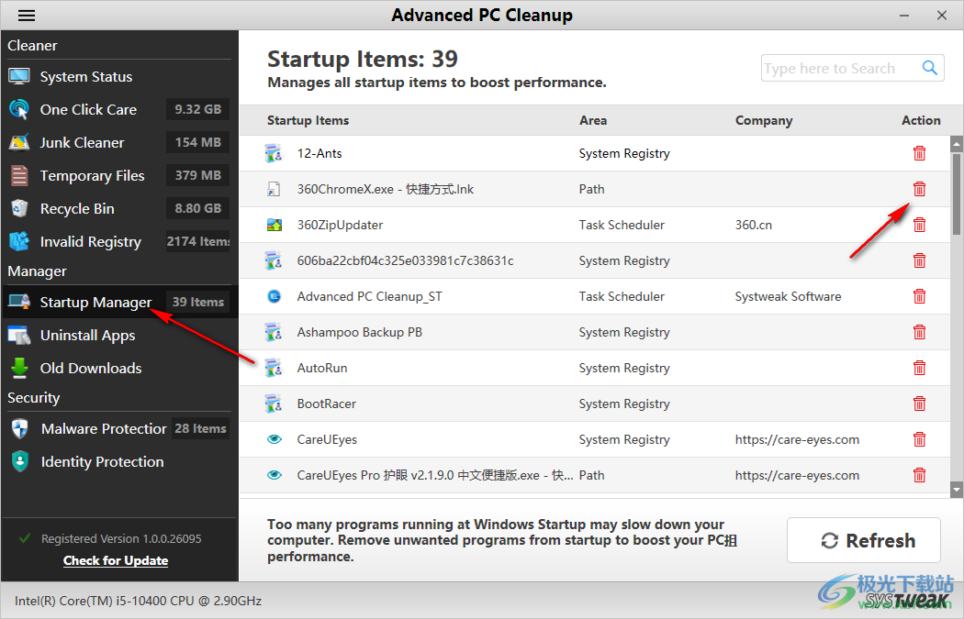Click the System Status monitor icon
Screen dimensions: 964x619
[19, 77]
